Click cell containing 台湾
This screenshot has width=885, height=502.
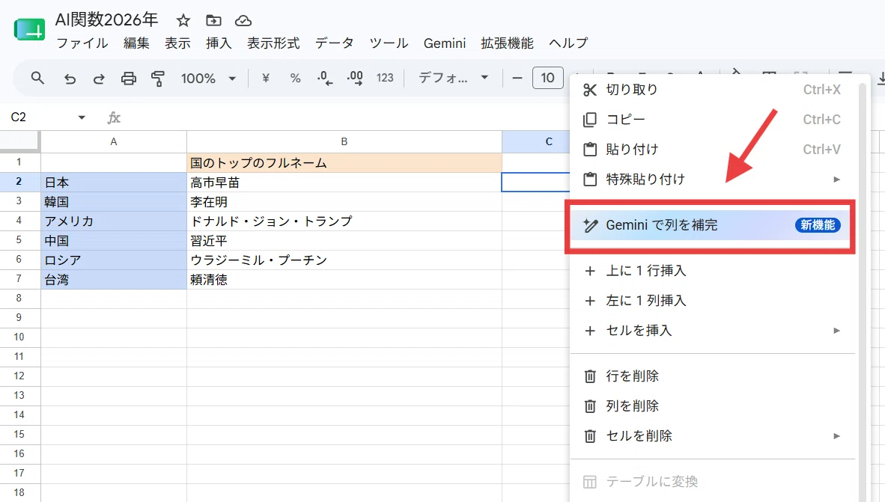click(x=114, y=280)
